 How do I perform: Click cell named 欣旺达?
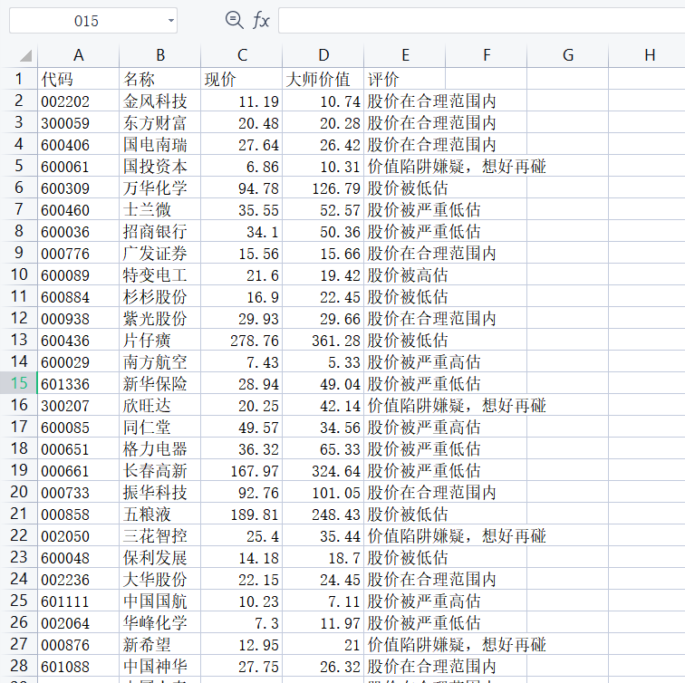pos(159,405)
